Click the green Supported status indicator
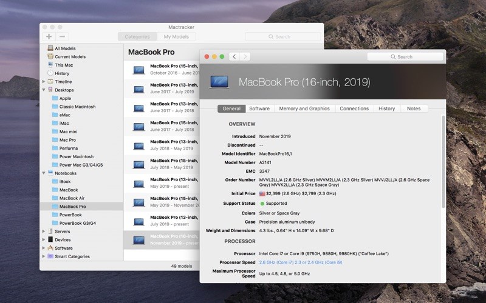This screenshot has width=486, height=303. point(262,204)
